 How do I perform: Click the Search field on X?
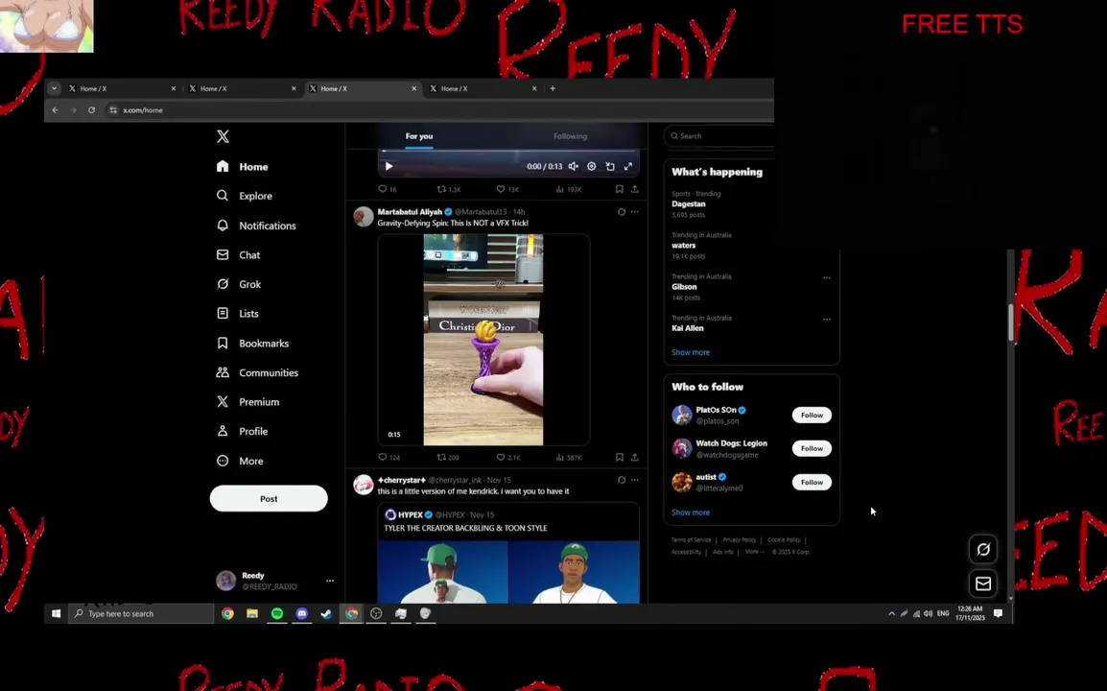[x=719, y=135]
